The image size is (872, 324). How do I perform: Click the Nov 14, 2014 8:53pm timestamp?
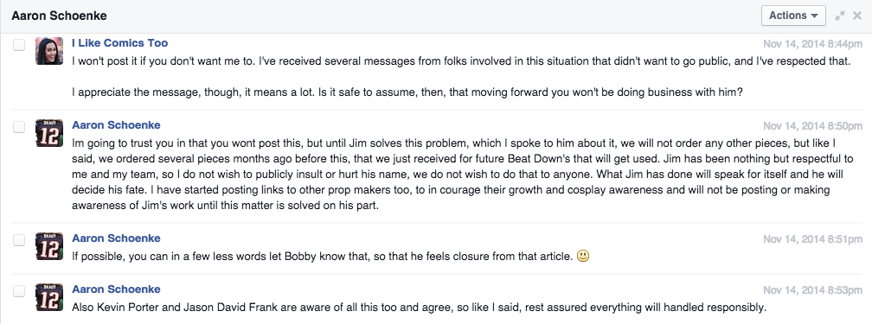pos(812,290)
